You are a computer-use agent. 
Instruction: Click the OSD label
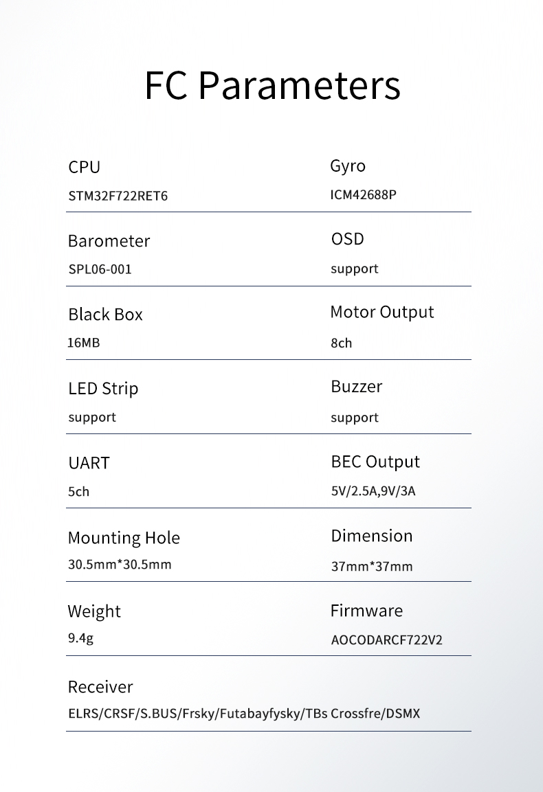tap(347, 239)
